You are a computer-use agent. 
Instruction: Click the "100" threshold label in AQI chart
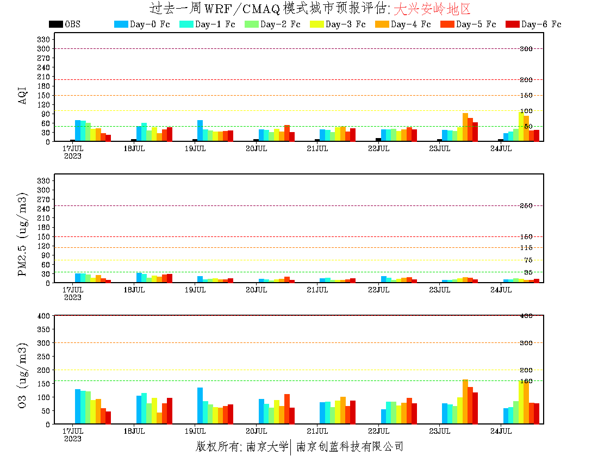click(526, 111)
